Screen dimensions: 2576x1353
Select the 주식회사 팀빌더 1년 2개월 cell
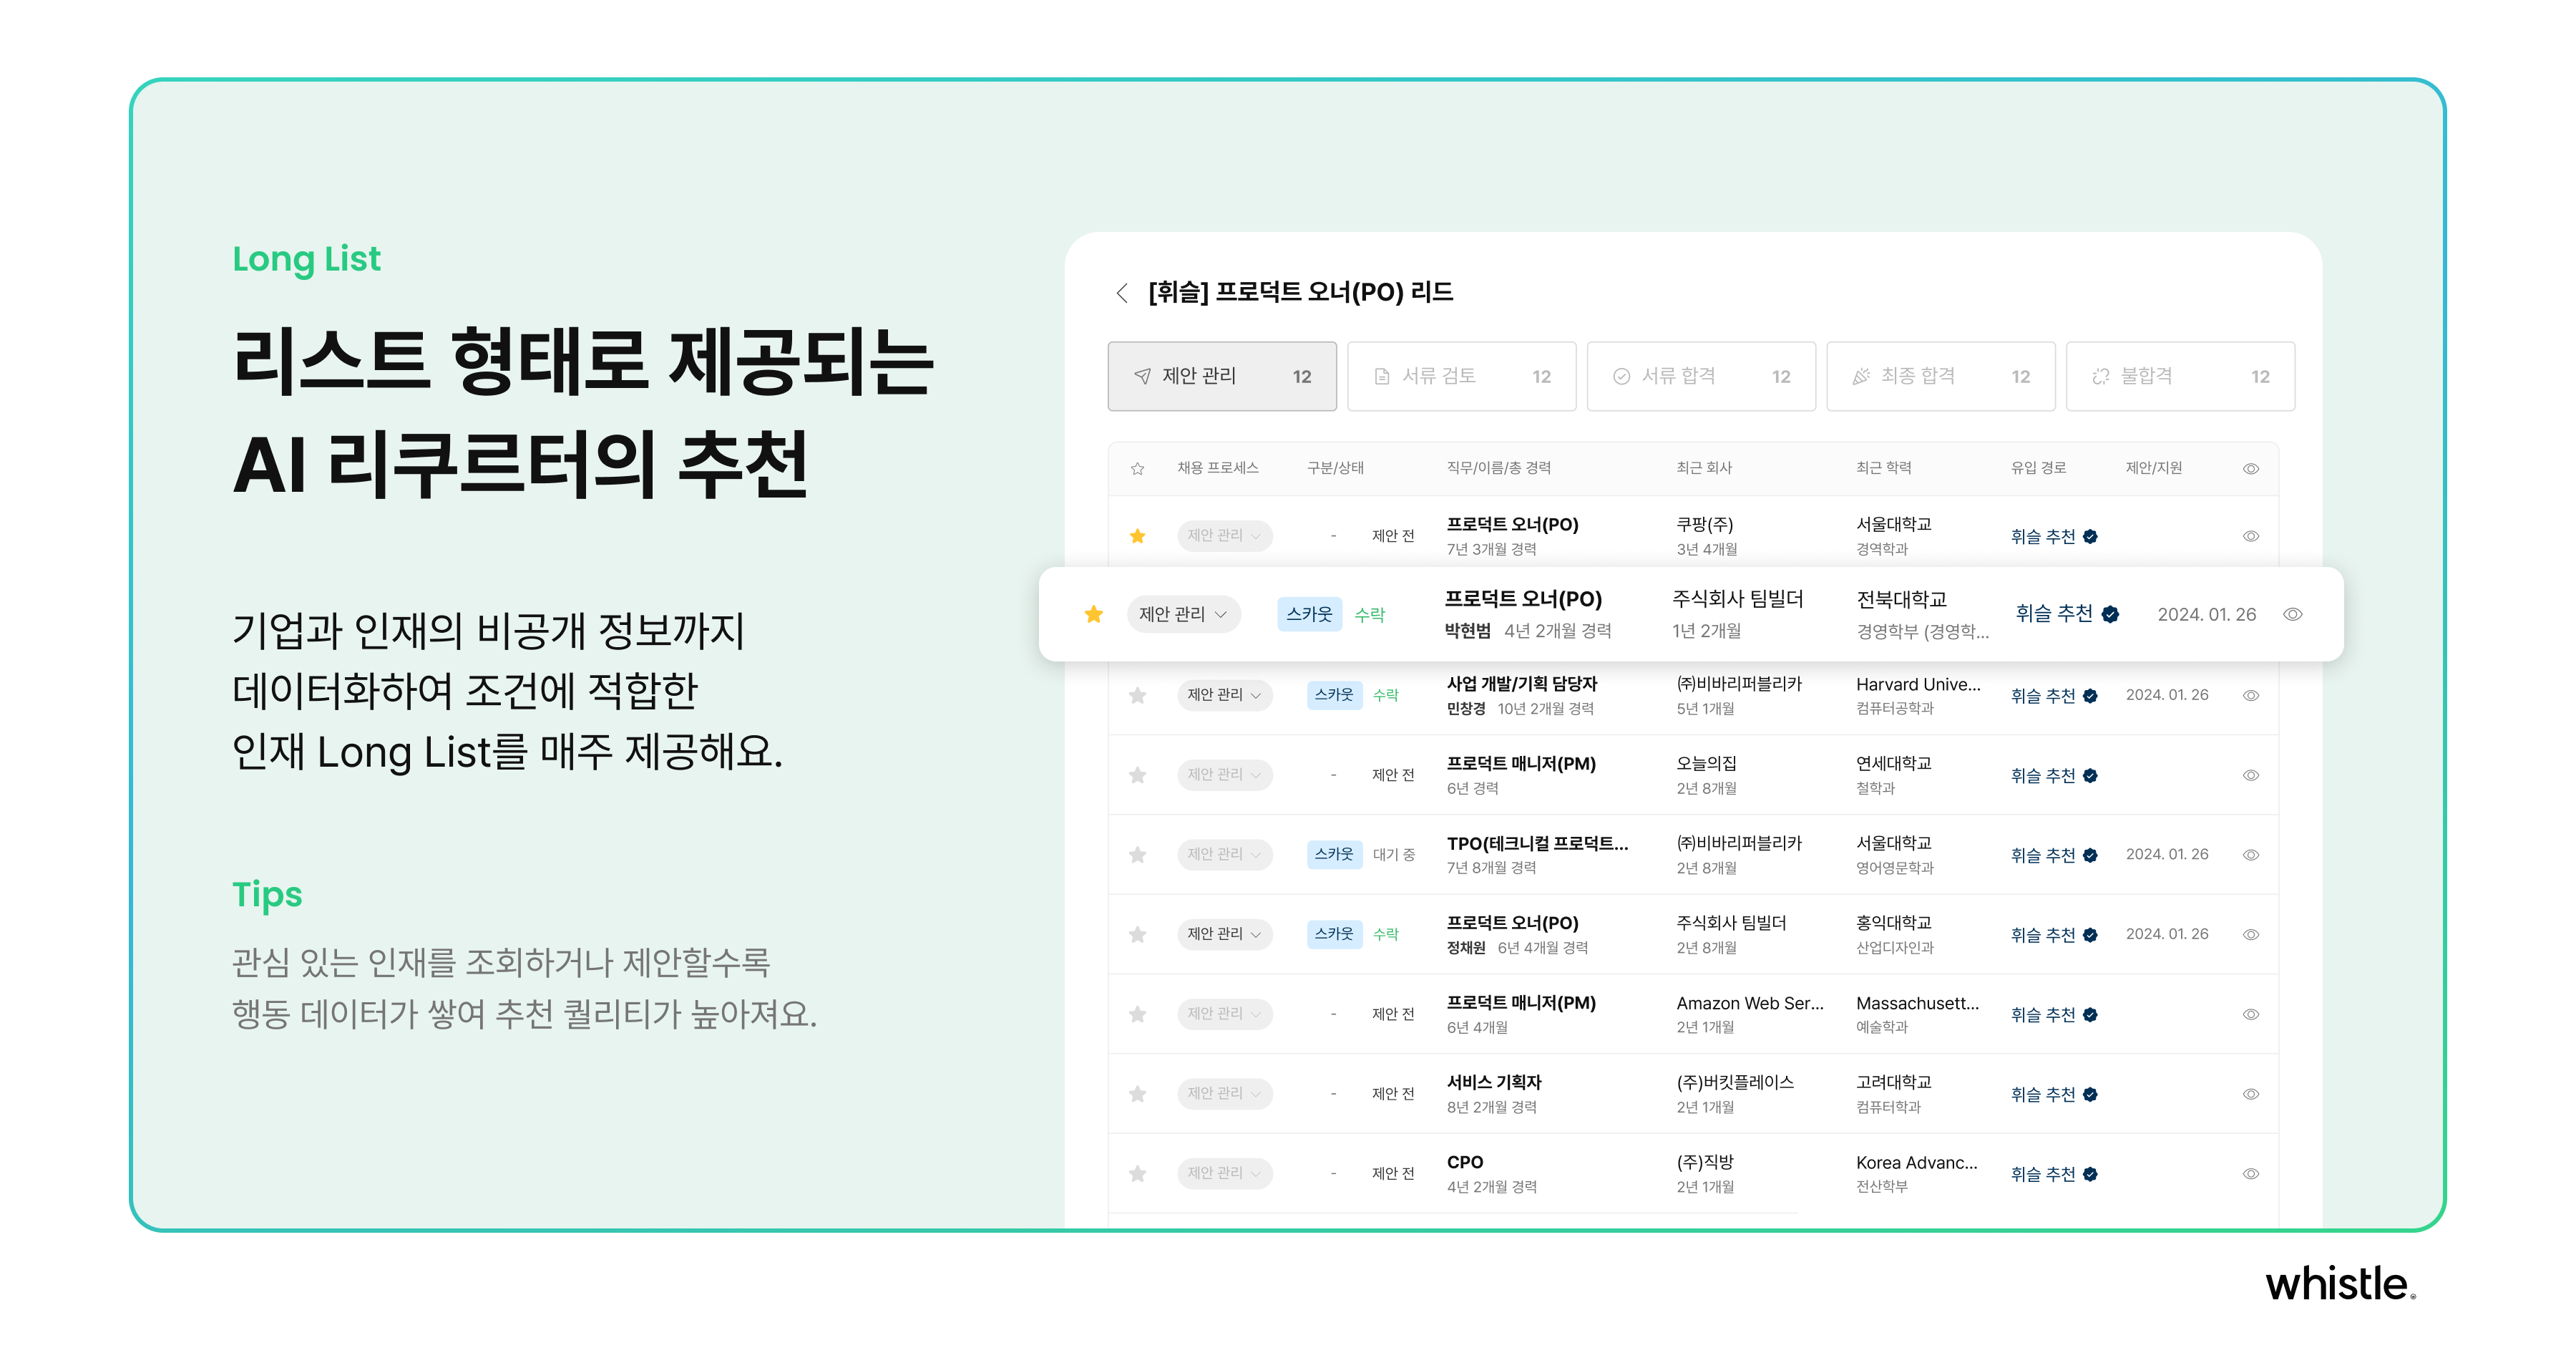coord(1737,614)
